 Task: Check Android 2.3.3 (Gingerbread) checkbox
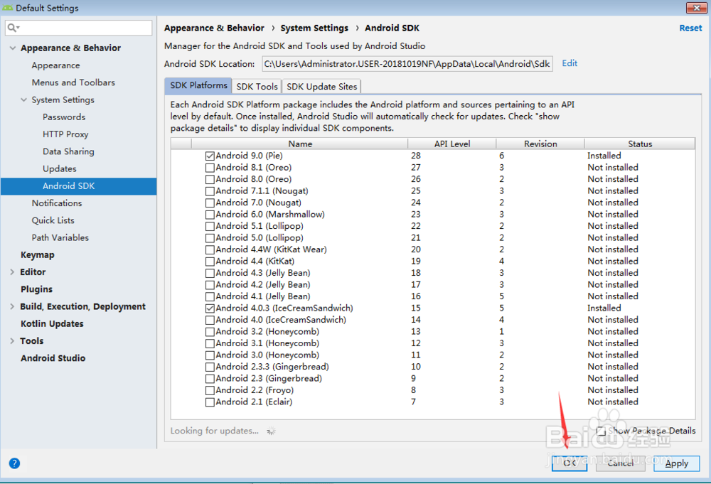coord(210,367)
